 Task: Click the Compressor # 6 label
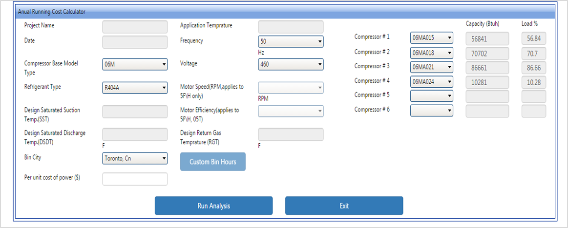372,109
